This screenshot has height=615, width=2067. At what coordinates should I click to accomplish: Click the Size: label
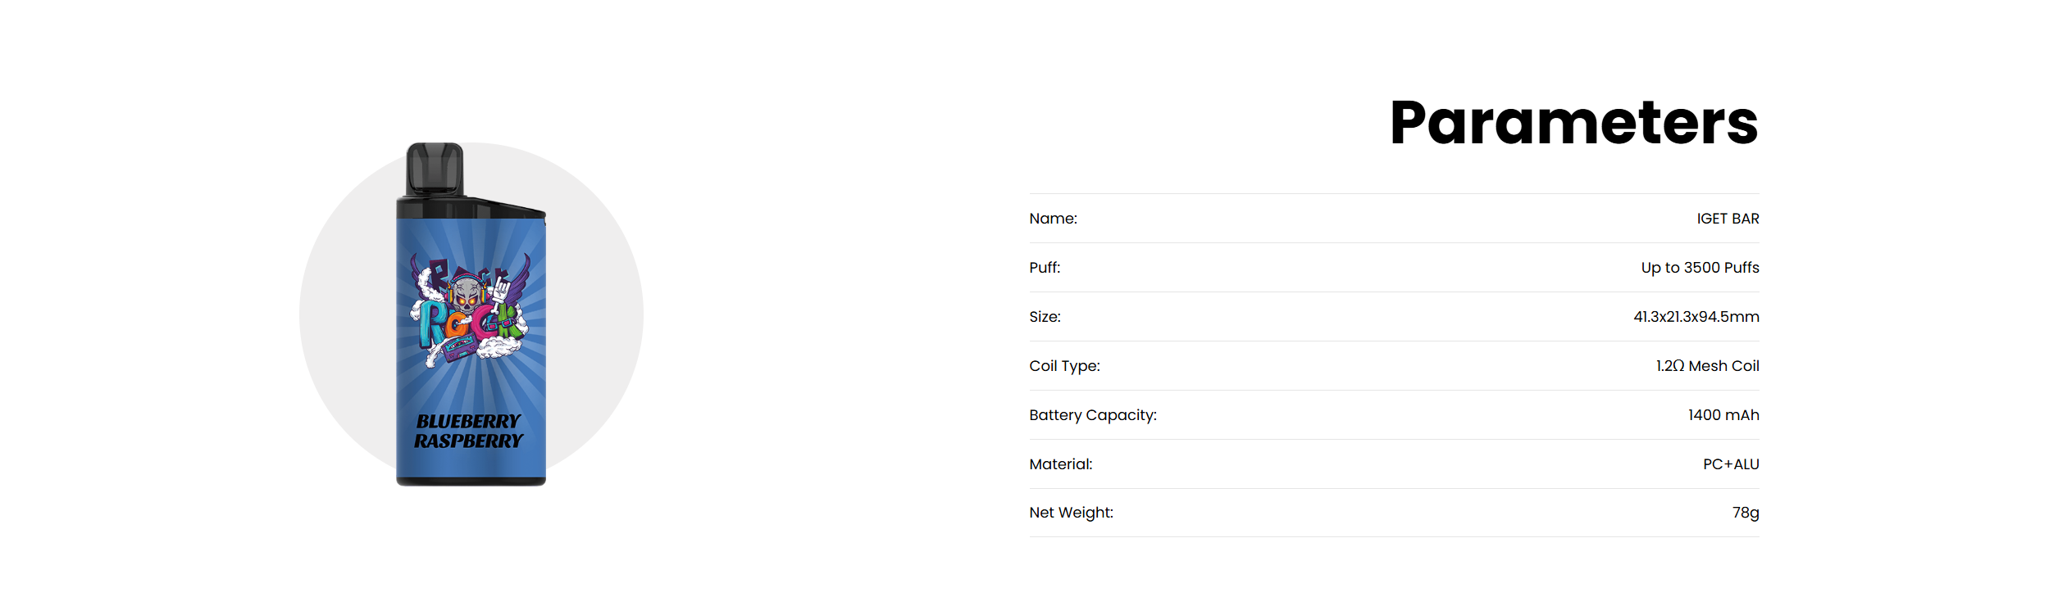click(x=1045, y=317)
